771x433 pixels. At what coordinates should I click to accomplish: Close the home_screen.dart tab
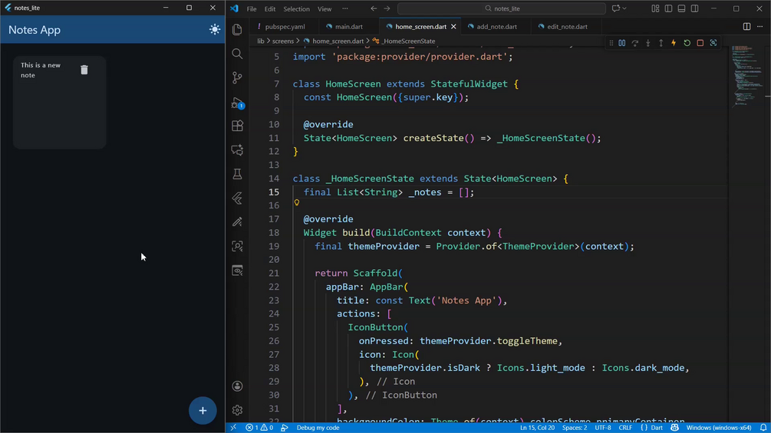point(453,27)
